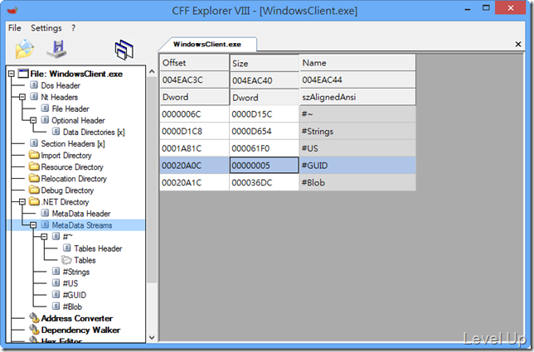Click the #Blob tree node icon

tap(56, 306)
